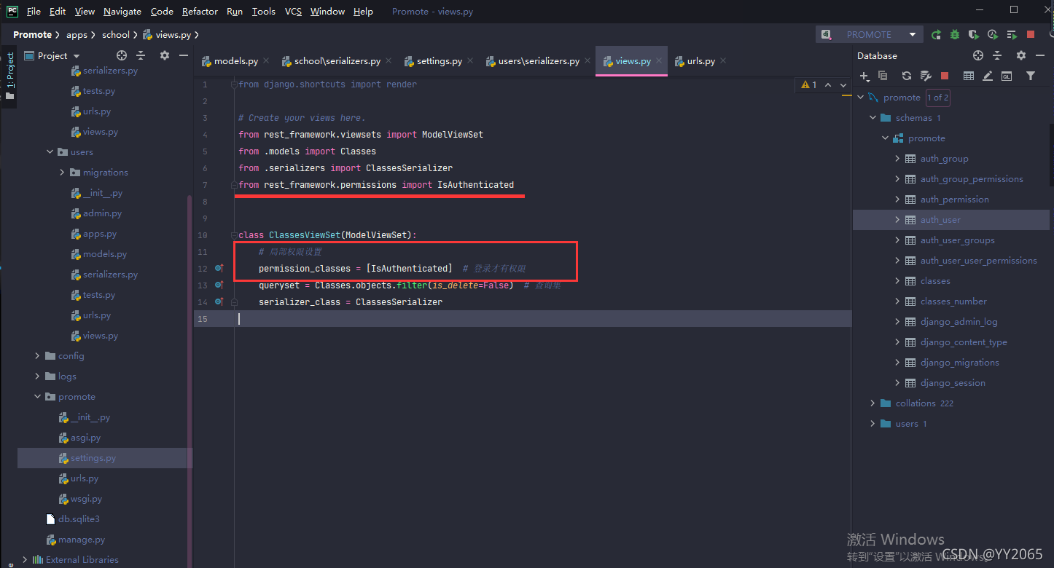Viewport: 1054px width, 568px height.
Task: Launch the profiler run icon
Action: (x=993, y=34)
